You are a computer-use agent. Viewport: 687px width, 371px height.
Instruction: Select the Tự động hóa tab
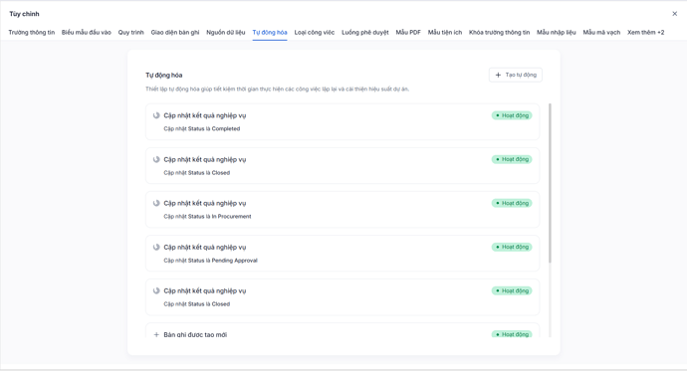(x=270, y=33)
